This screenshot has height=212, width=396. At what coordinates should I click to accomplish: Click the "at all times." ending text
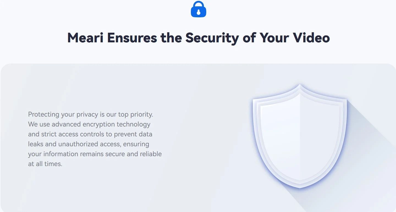(x=45, y=164)
